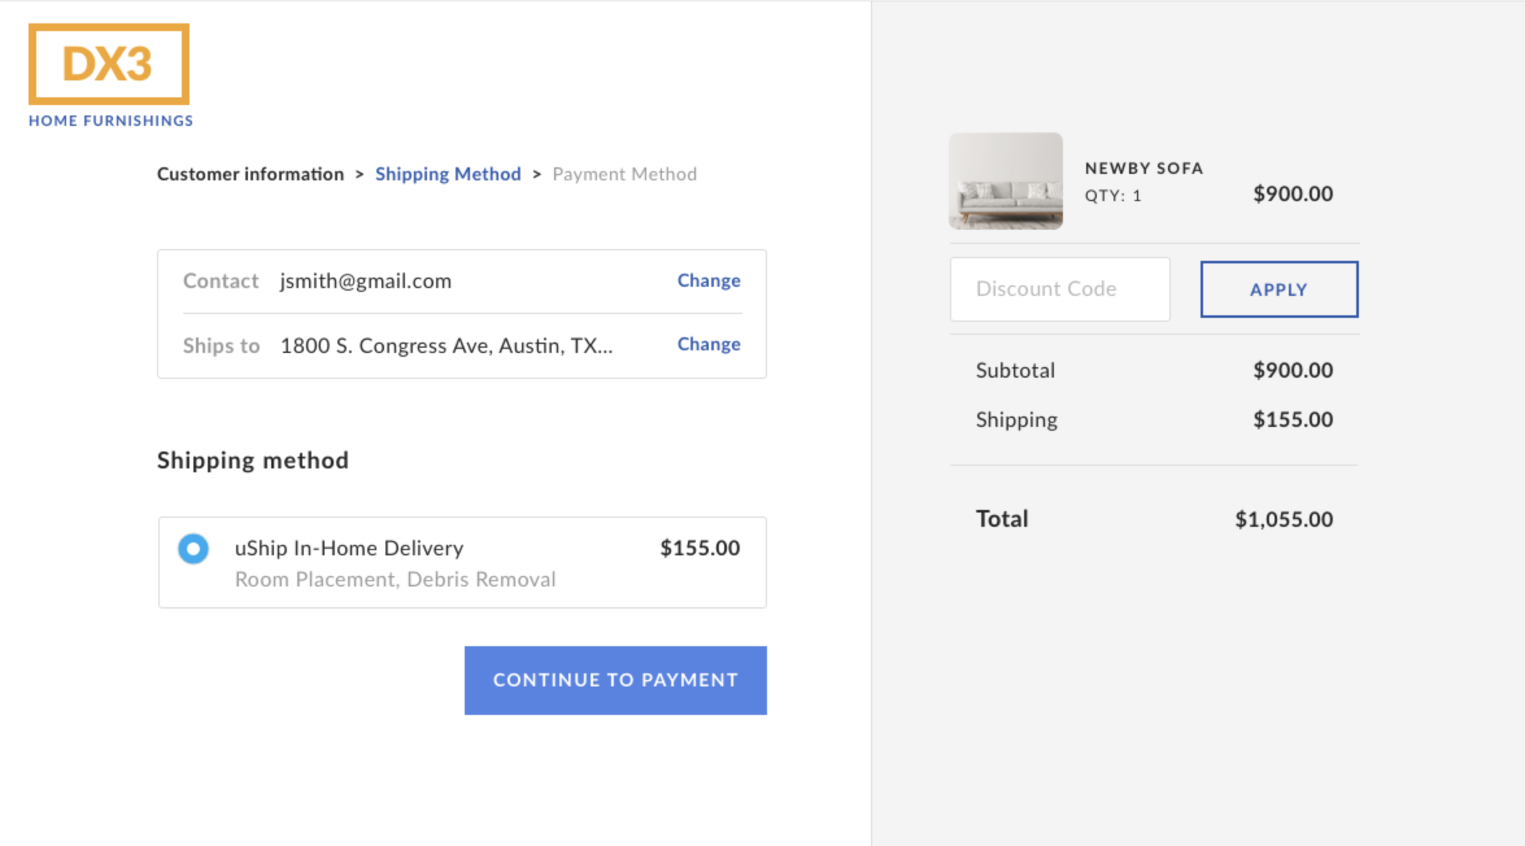Screen dimensions: 1525x846
Task: Select the Shipping Method breadcrumb
Action: coord(448,174)
